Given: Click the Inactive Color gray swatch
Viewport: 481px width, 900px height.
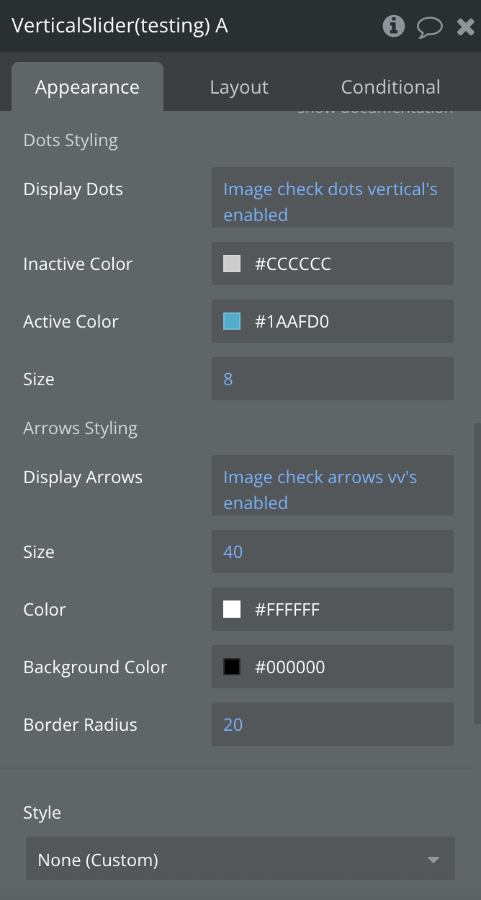Looking at the screenshot, I should (232, 264).
